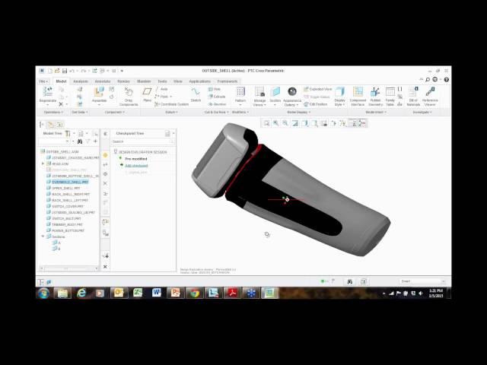The width and height of the screenshot is (487, 365).
Task: Click the Plane datum icon
Action: coord(148,94)
